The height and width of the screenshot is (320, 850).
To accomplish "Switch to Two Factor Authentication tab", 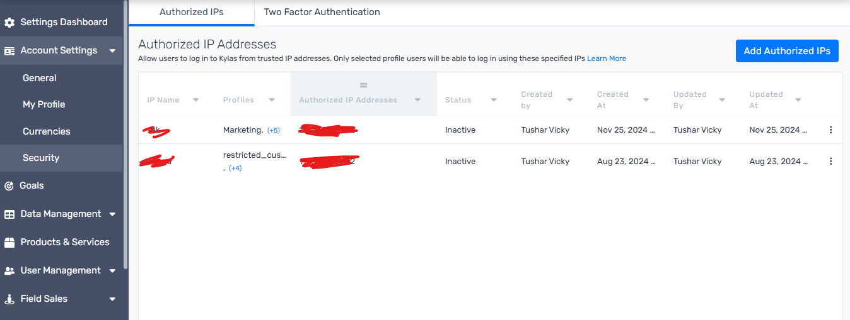I will (x=322, y=12).
